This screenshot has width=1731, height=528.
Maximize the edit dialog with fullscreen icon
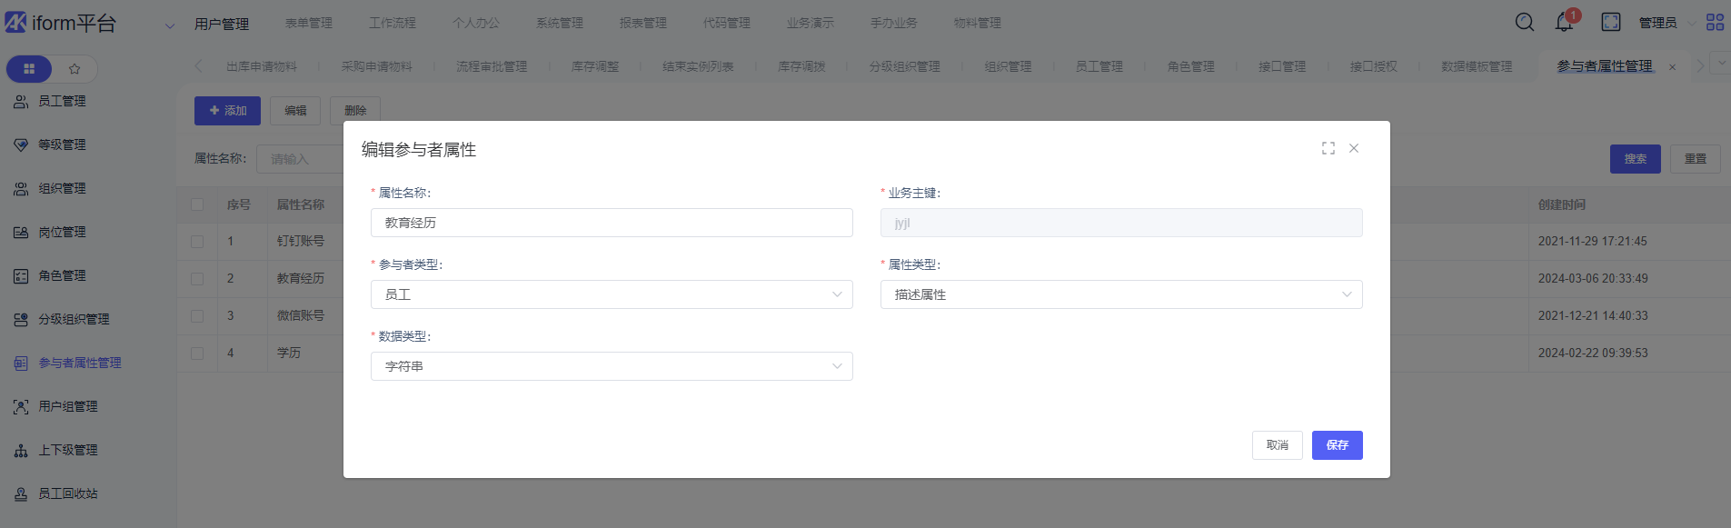(x=1328, y=148)
